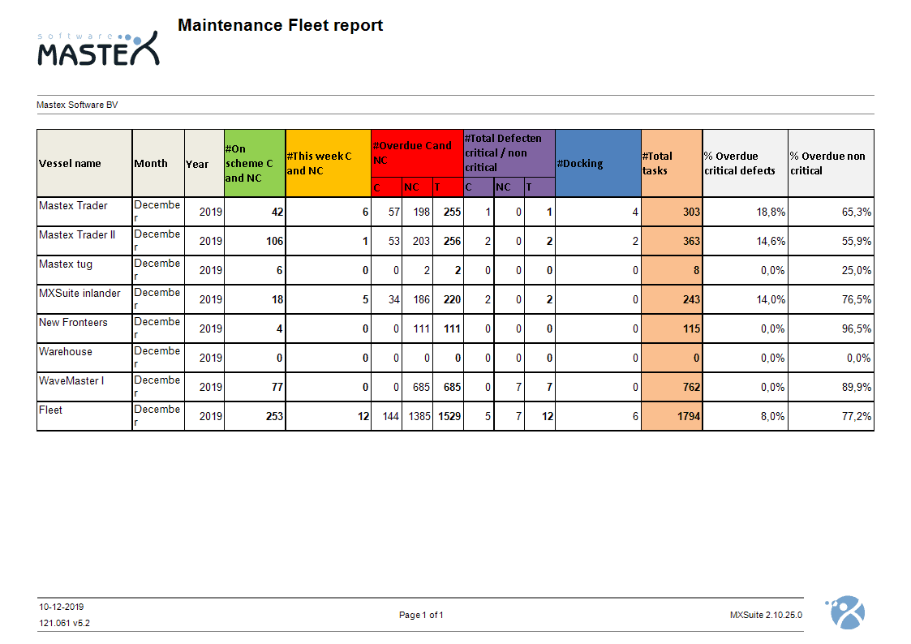Select the purple '#Total Defecten' header cell
911x644 pixels.
pos(508,152)
